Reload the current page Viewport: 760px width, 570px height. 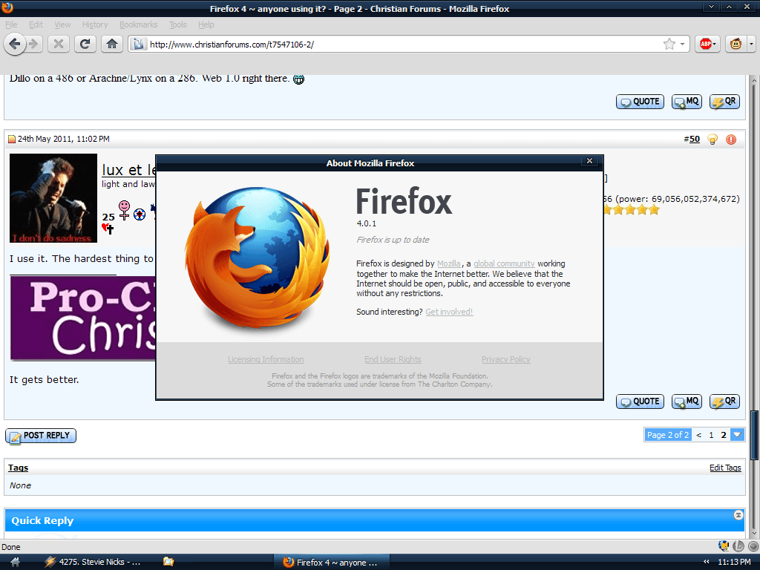(85, 45)
